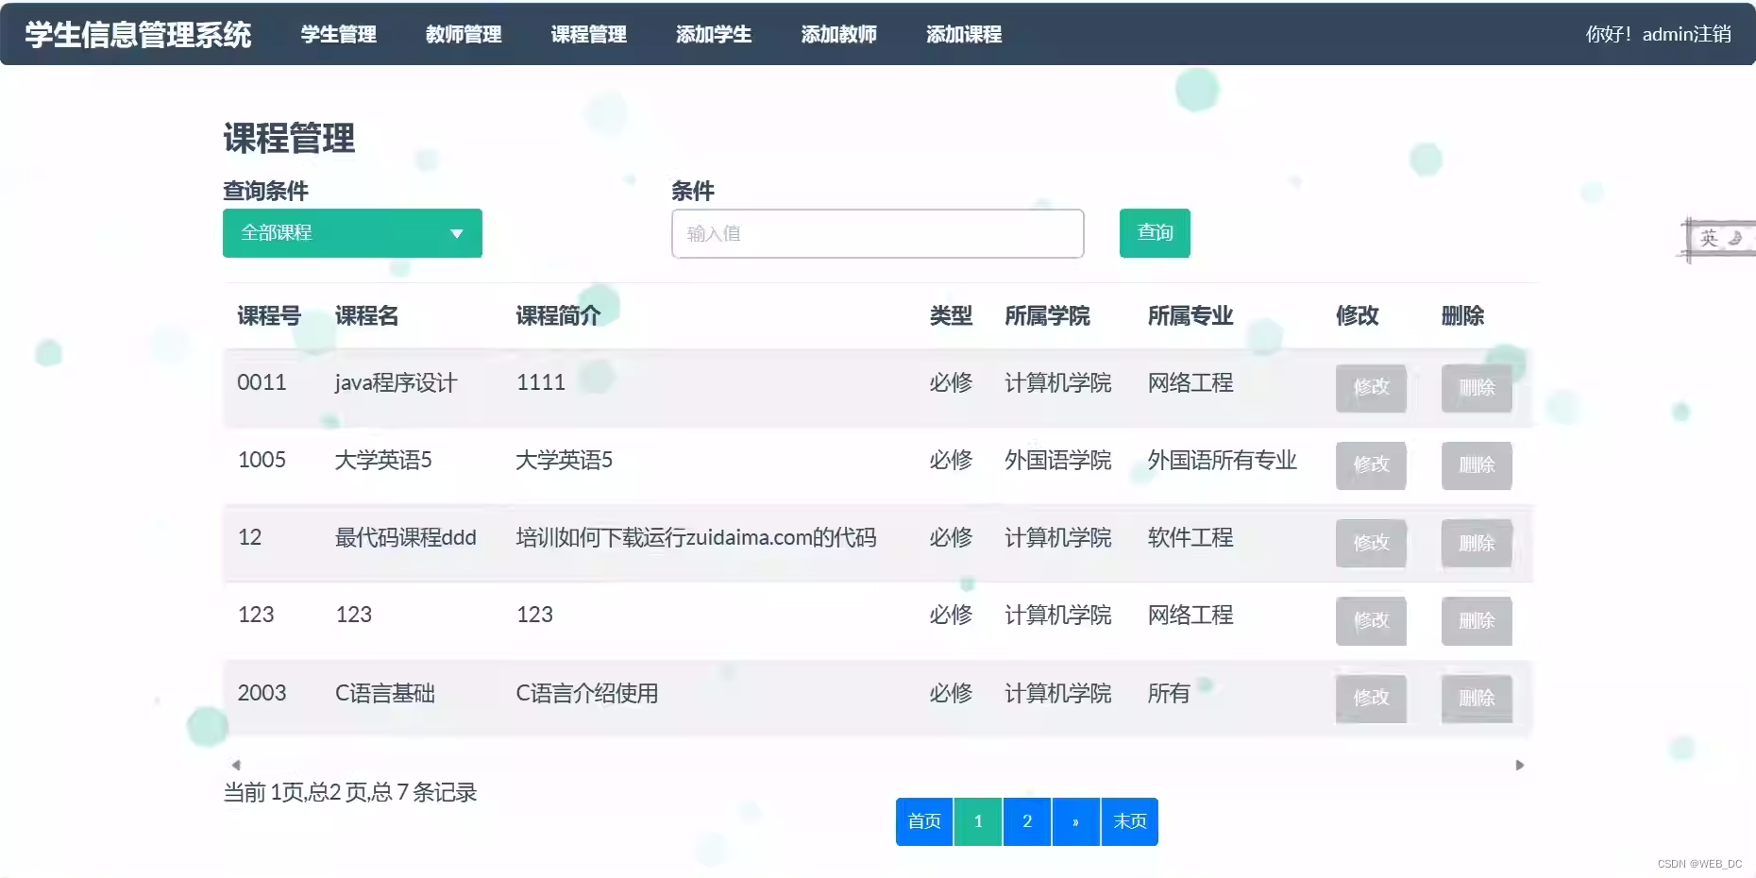Click the java程序设计 course name cell
This screenshot has height=878, width=1756.
pos(397,382)
